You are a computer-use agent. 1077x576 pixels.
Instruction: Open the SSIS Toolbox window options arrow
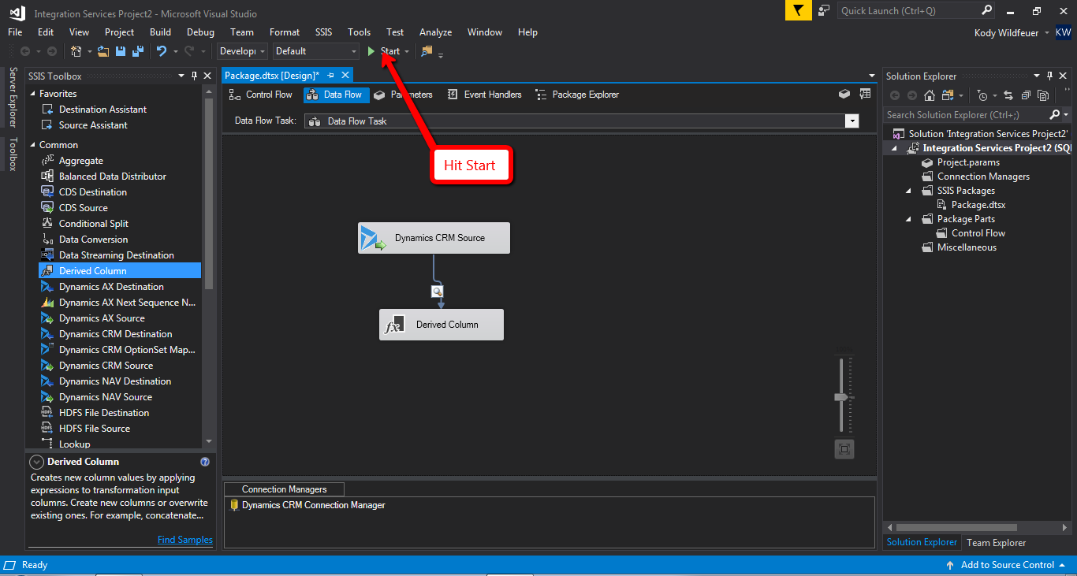tap(181, 76)
